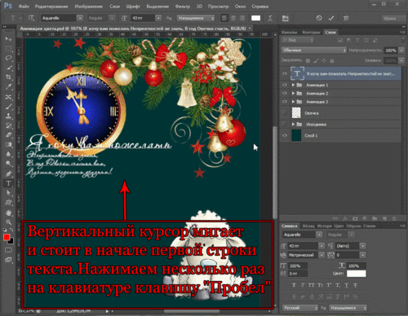
Task: Click the 3D button in options bar
Action: 346,18
